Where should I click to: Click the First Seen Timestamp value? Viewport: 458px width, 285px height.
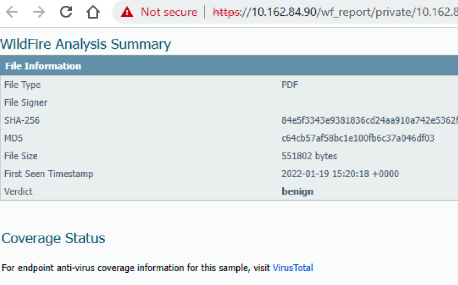[340, 174]
